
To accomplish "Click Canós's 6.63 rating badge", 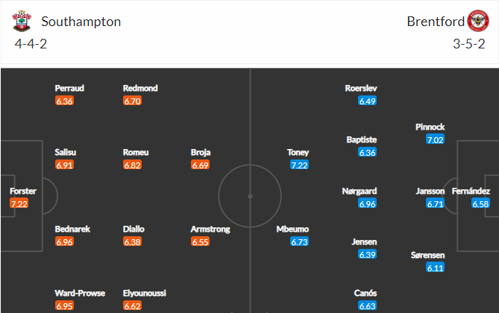I will [367, 306].
